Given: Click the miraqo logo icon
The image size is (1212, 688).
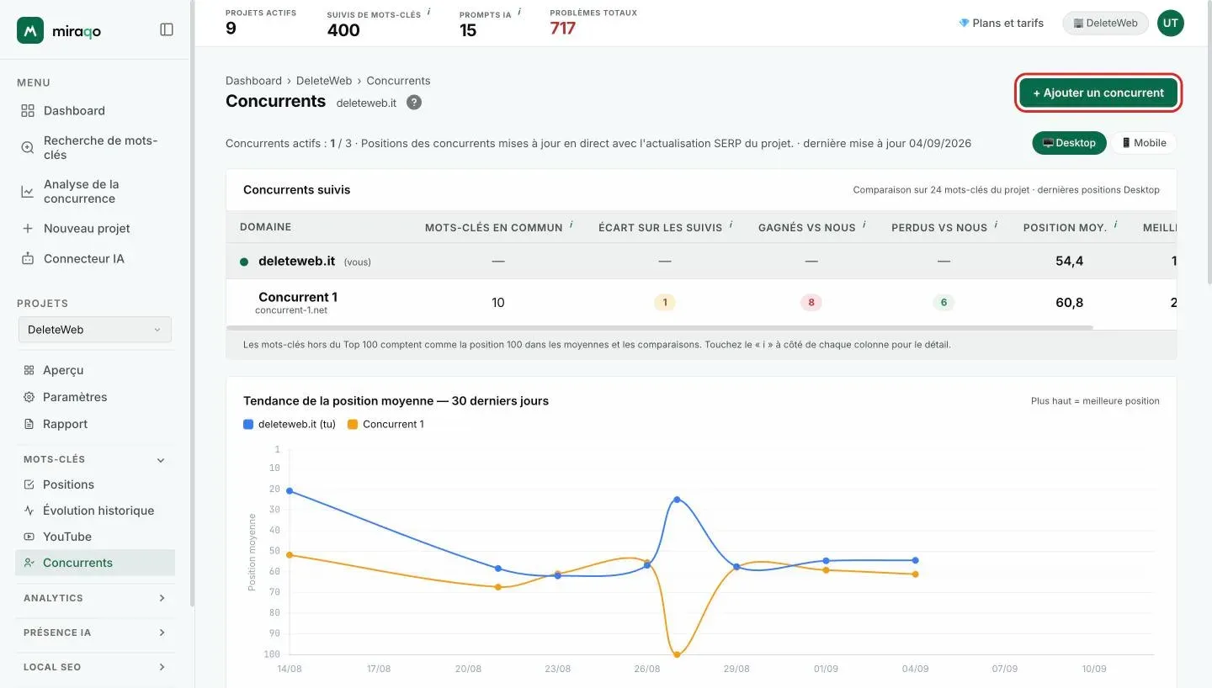Looking at the screenshot, I should pos(30,30).
